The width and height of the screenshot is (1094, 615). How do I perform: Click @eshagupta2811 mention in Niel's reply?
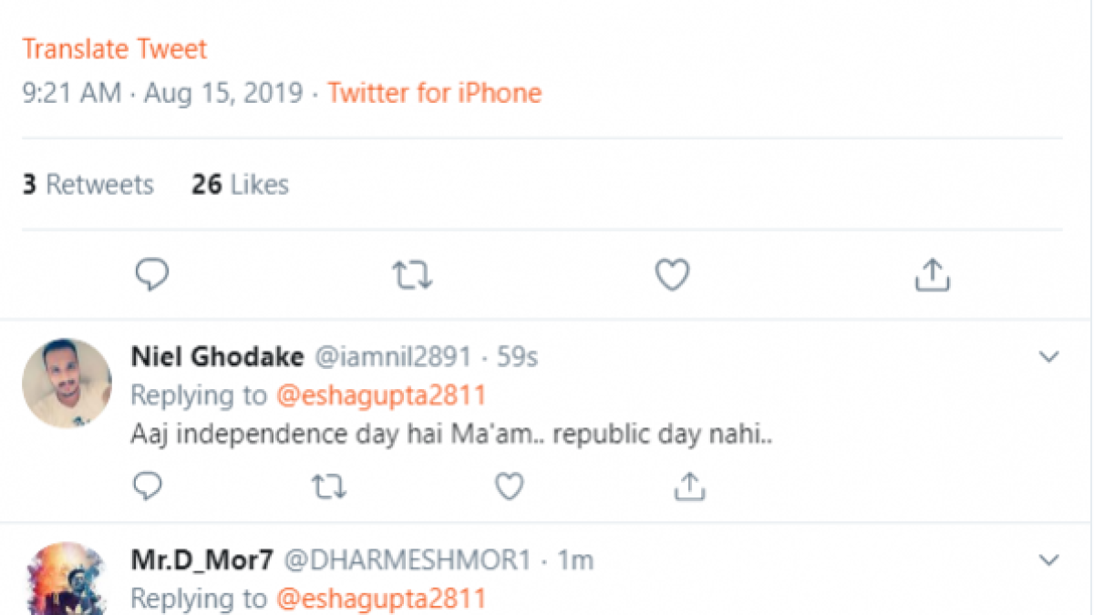click(x=379, y=395)
